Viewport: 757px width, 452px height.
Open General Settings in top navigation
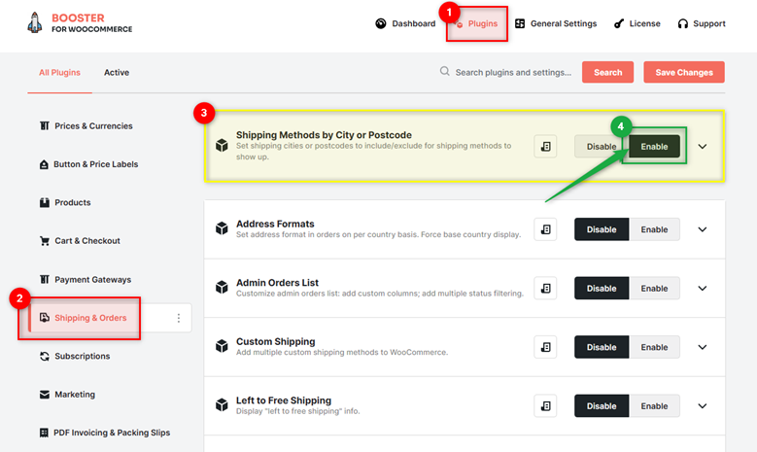[x=556, y=23]
